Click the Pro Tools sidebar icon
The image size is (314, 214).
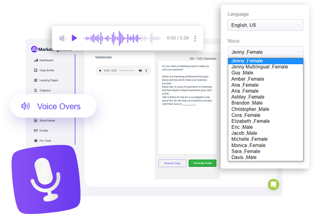pos(35,141)
